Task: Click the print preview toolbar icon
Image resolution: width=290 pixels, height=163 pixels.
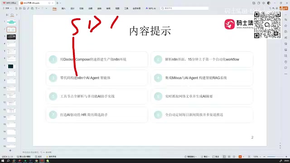Action: click(x=28, y=8)
